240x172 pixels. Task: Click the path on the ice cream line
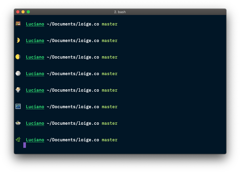tap(73, 90)
